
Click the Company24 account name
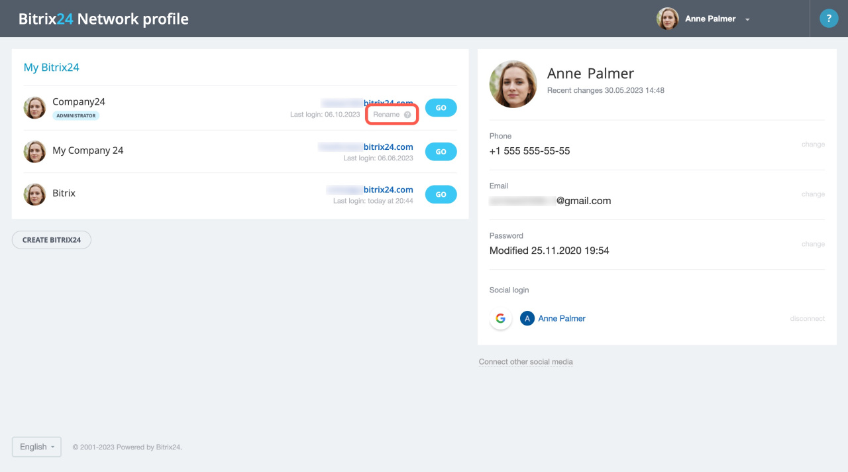click(79, 102)
